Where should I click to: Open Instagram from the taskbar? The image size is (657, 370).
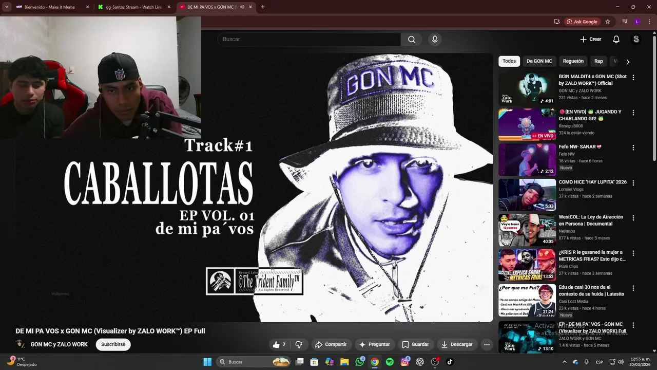[x=405, y=362]
